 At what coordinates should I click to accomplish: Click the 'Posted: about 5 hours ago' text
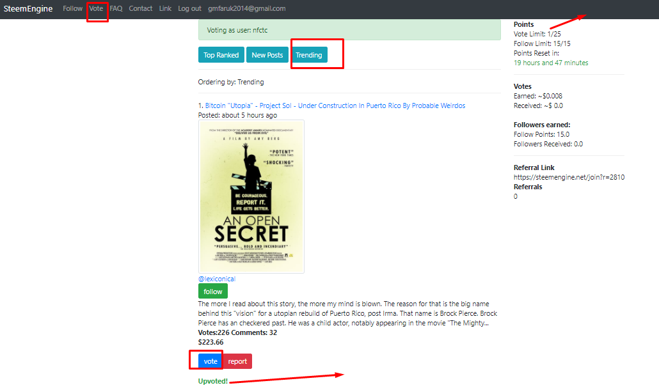(x=238, y=115)
